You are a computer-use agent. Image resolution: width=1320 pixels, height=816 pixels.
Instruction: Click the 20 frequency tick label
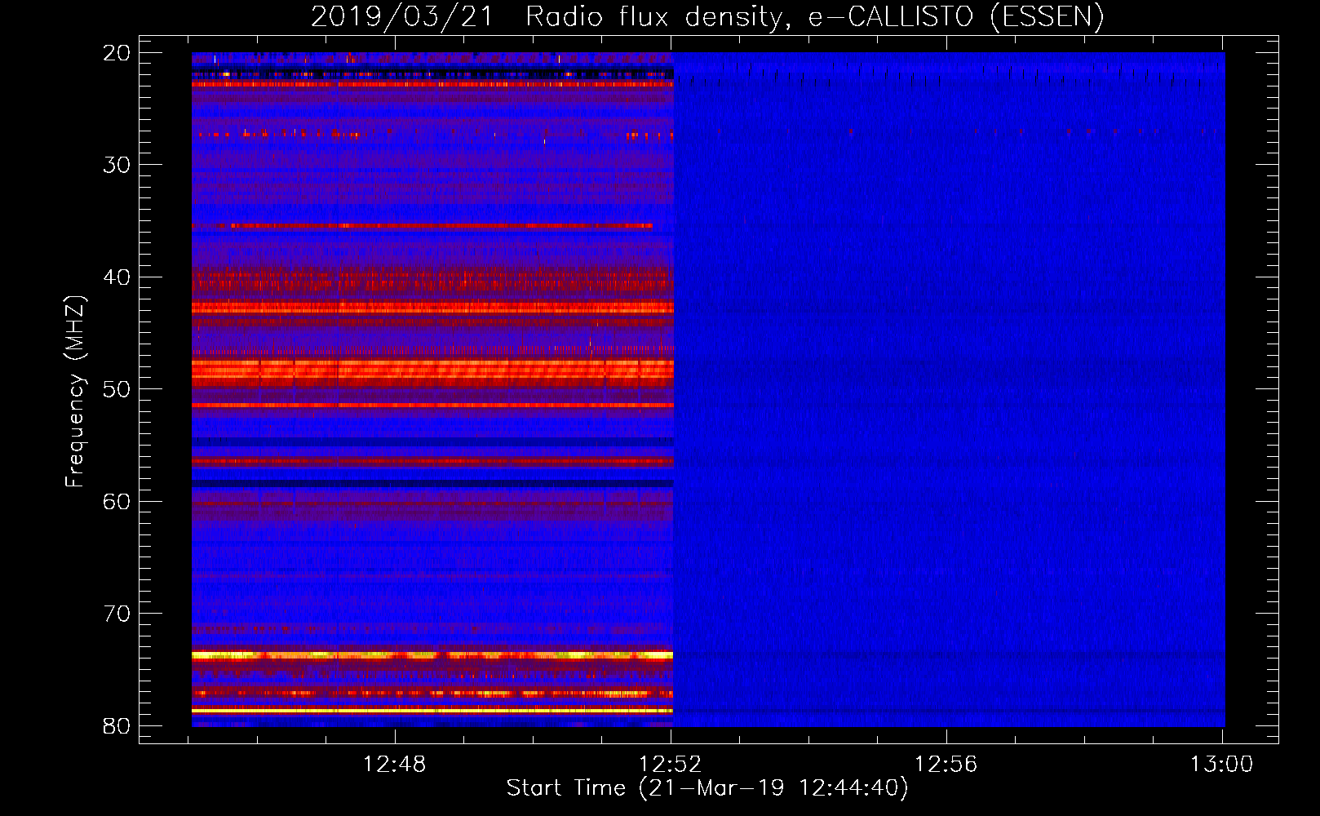coord(117,53)
